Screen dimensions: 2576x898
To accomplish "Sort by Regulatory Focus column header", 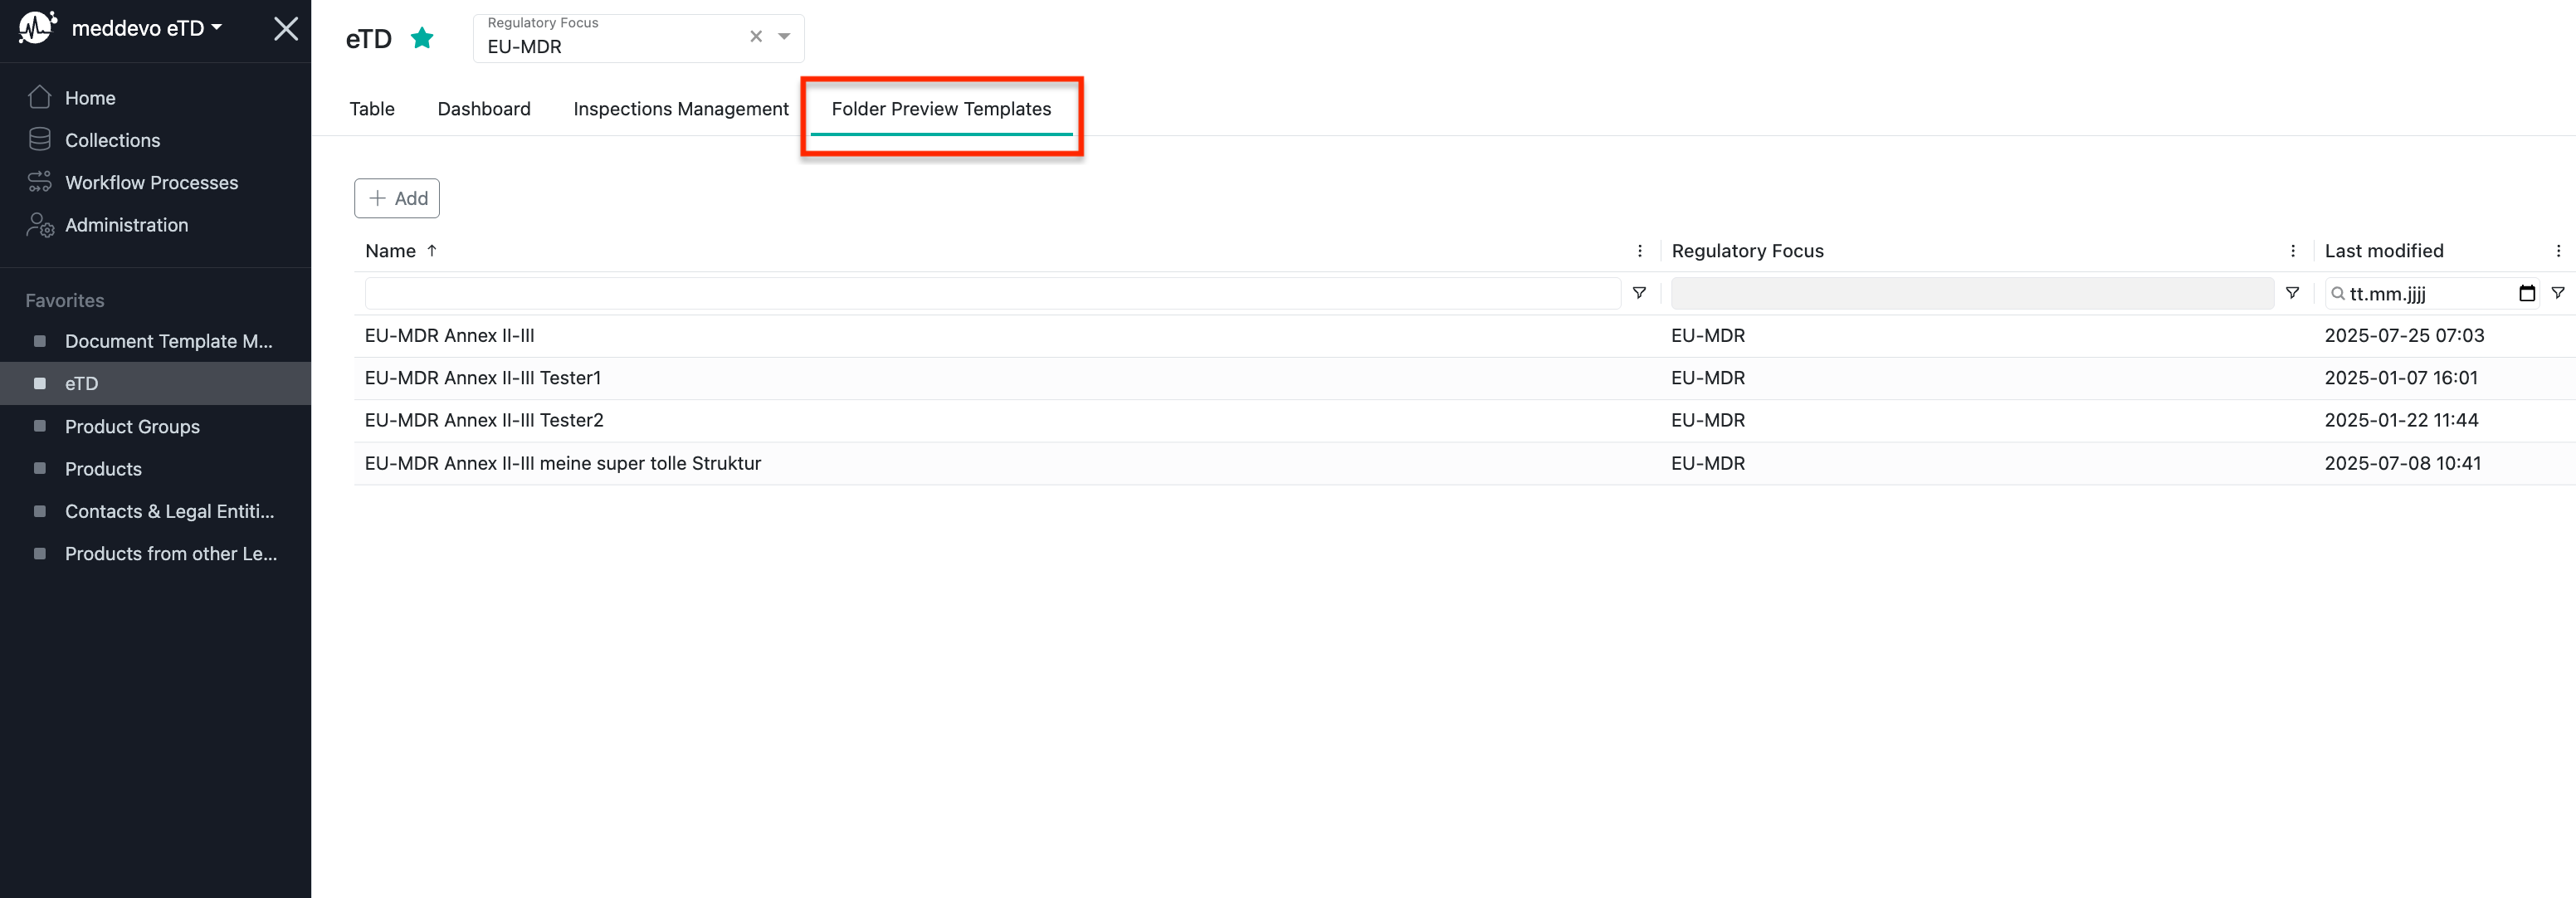I will tap(1747, 250).
